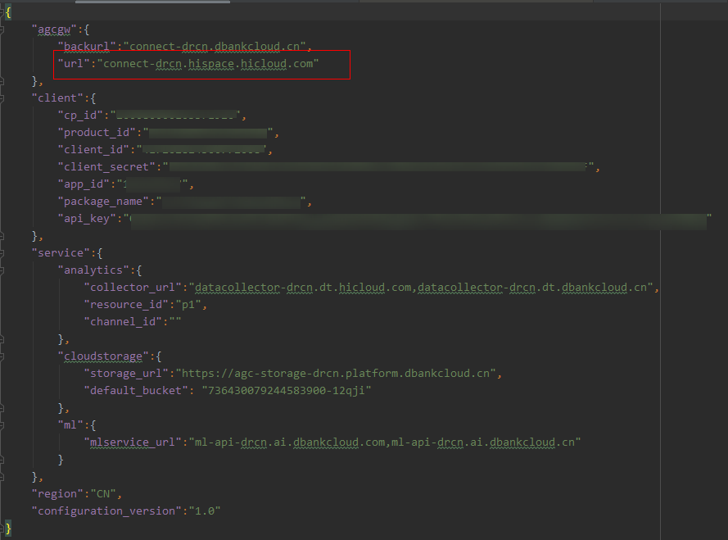728x540 pixels.
Task: Collapse the root opening brace fold marker
Action: pyautogui.click(x=2, y=12)
